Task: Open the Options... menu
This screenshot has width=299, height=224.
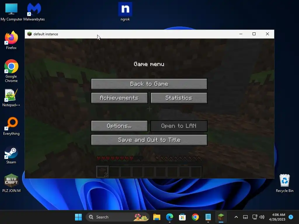Action: (119, 126)
